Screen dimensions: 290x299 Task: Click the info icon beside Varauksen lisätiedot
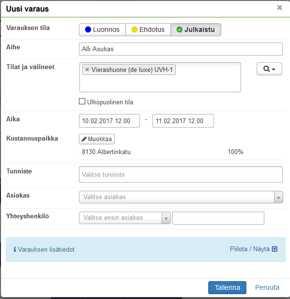(15, 249)
